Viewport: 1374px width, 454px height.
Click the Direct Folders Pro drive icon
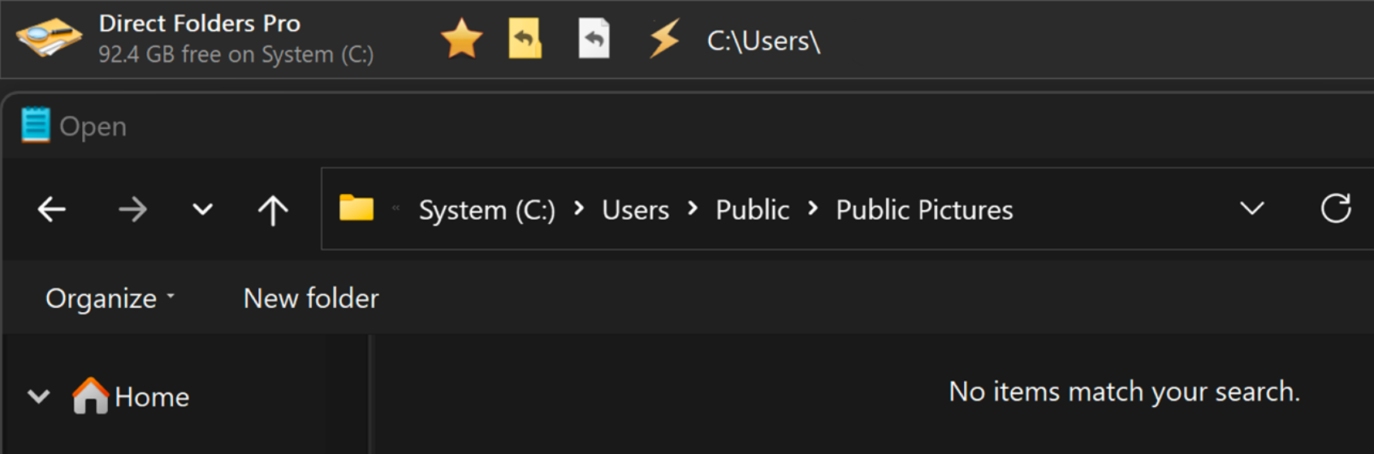[50, 38]
